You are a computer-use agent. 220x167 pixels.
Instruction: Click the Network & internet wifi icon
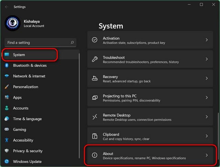click(7, 76)
